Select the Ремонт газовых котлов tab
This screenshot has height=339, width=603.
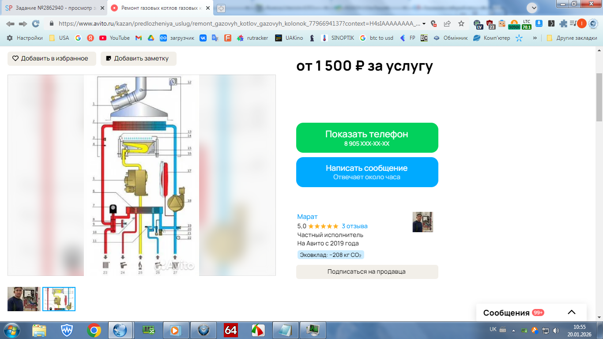pos(161,8)
